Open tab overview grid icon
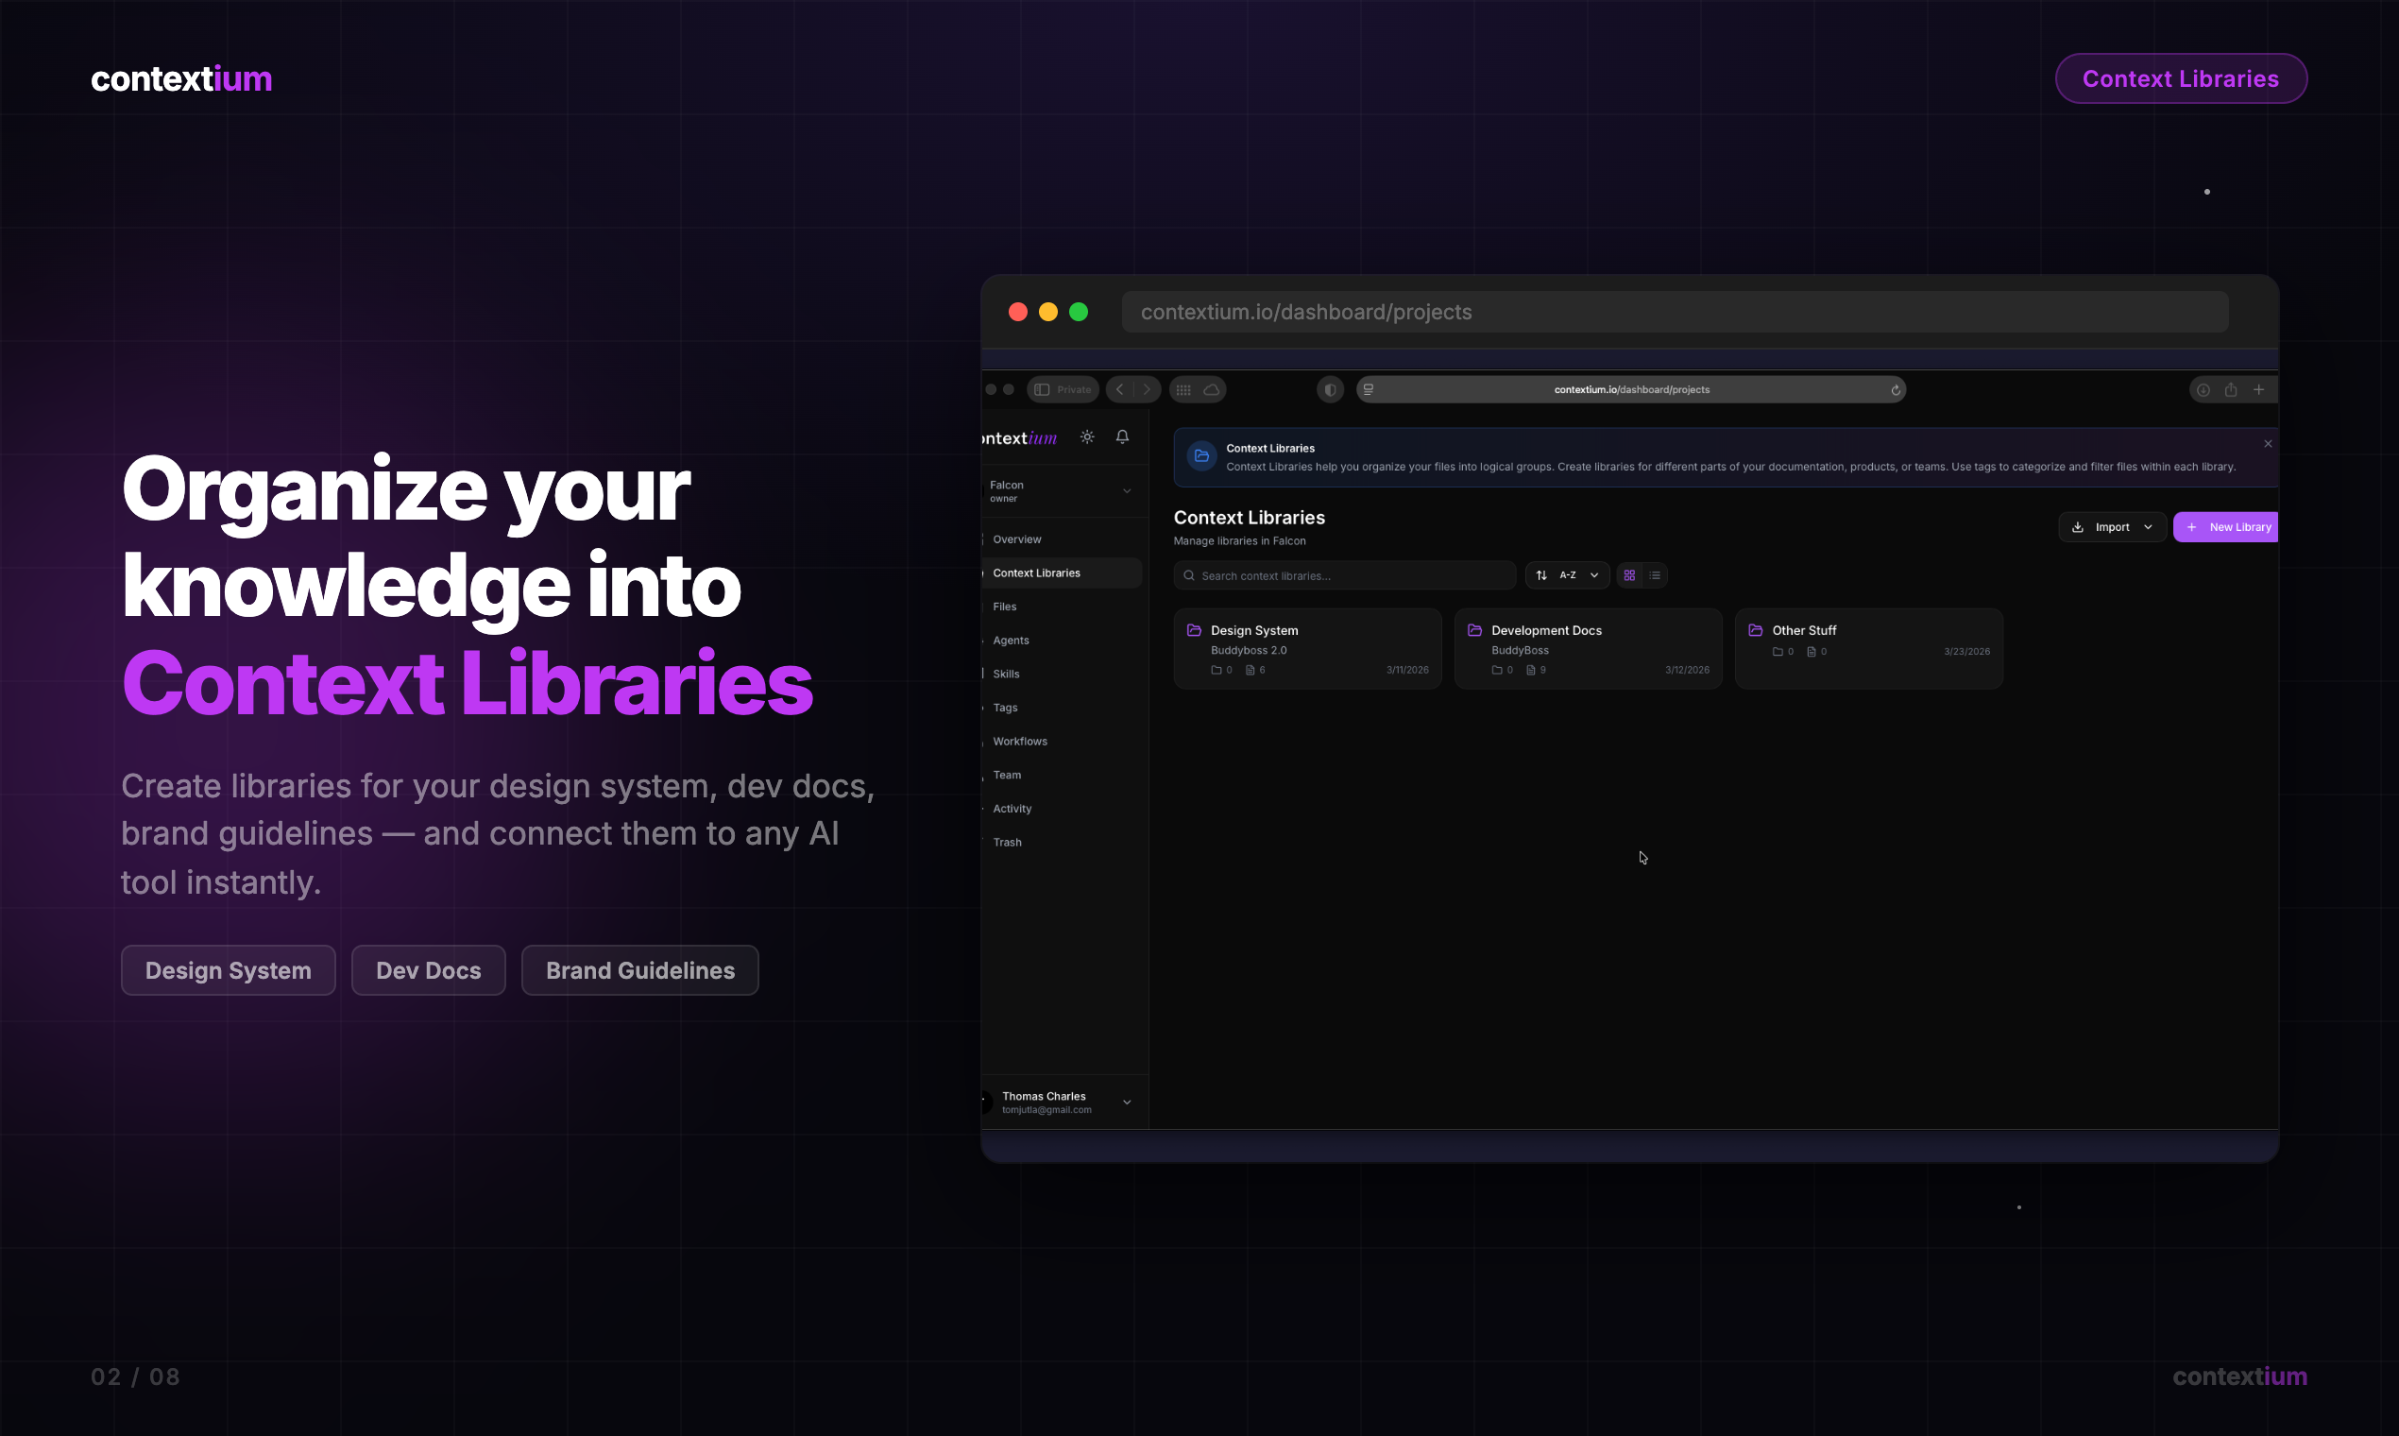Image resolution: width=2399 pixels, height=1436 pixels. coord(1183,390)
